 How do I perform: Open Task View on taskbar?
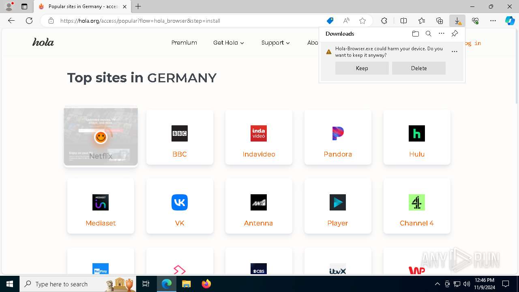coord(146,284)
